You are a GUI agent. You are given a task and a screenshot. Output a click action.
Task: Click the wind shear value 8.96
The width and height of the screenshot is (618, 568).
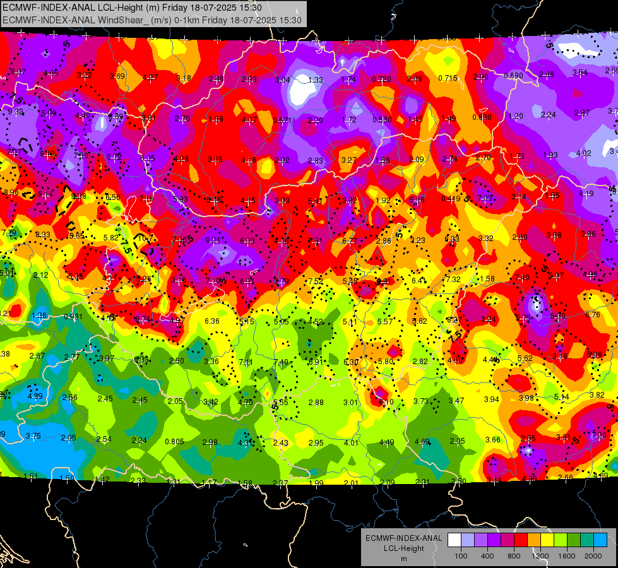(11, 192)
